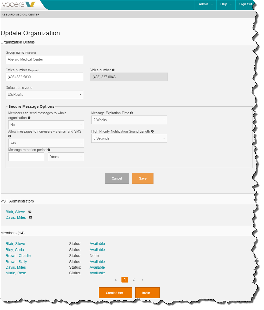Click the Create User button
Screen dimensions: 264x310
tap(115, 293)
